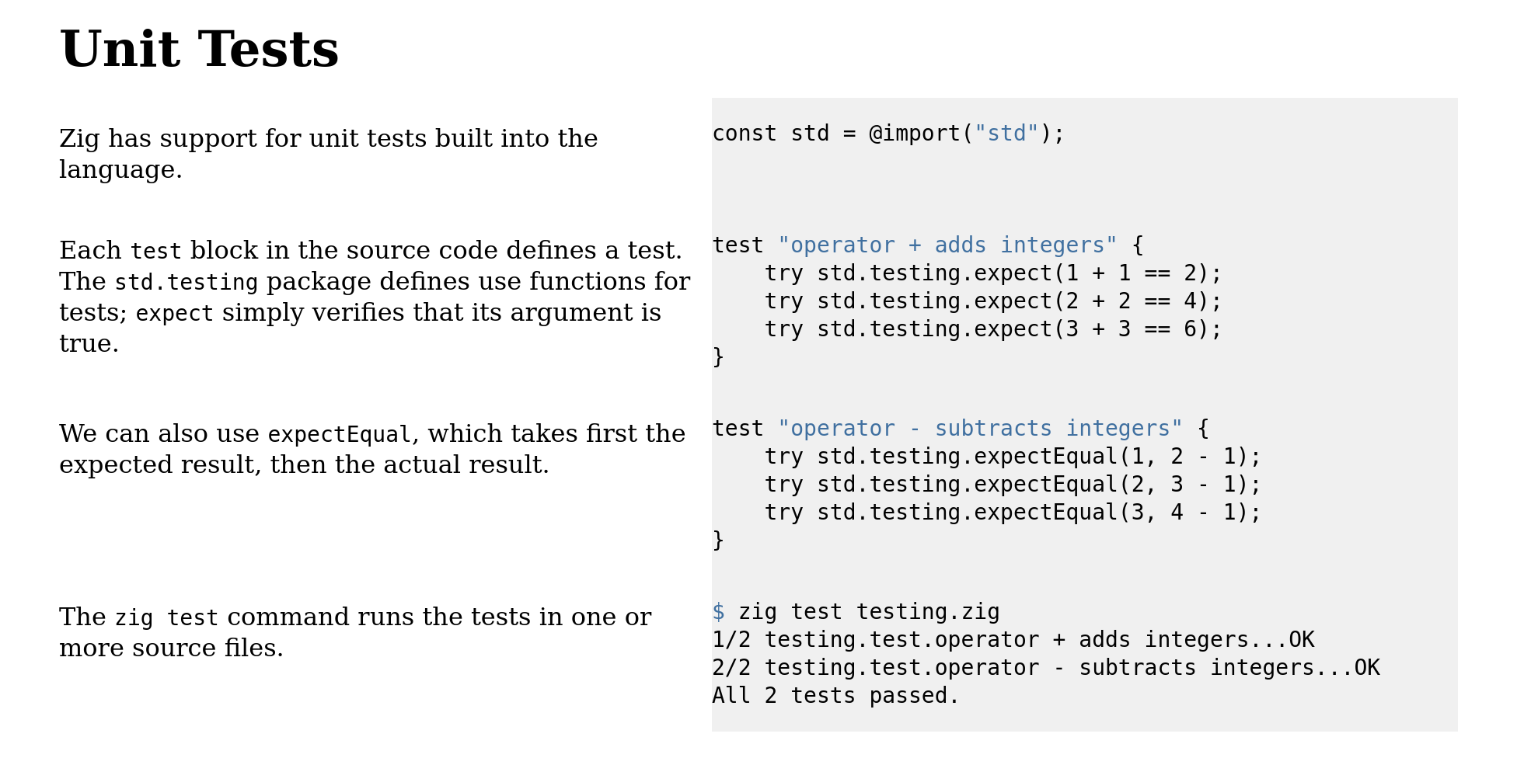
Task: Click the expect(3 + 3 == 6) code line
Action: tap(992, 329)
